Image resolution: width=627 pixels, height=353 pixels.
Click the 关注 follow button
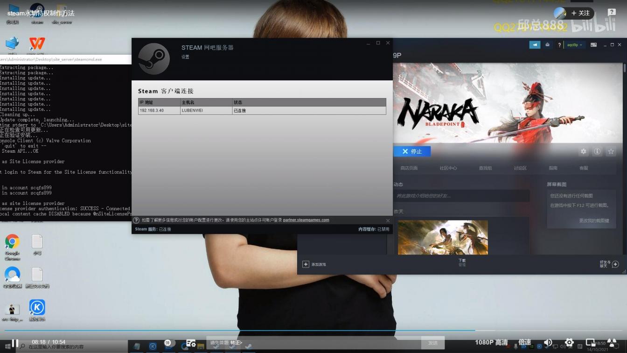tap(581, 13)
